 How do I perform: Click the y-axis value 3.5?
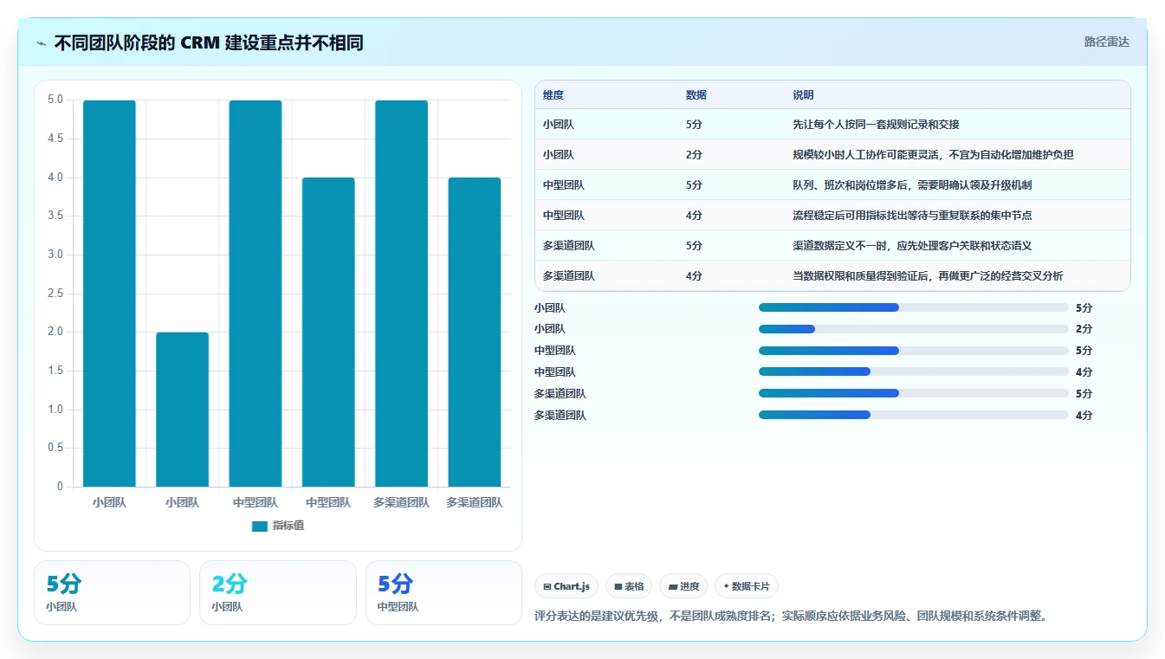[x=55, y=216]
